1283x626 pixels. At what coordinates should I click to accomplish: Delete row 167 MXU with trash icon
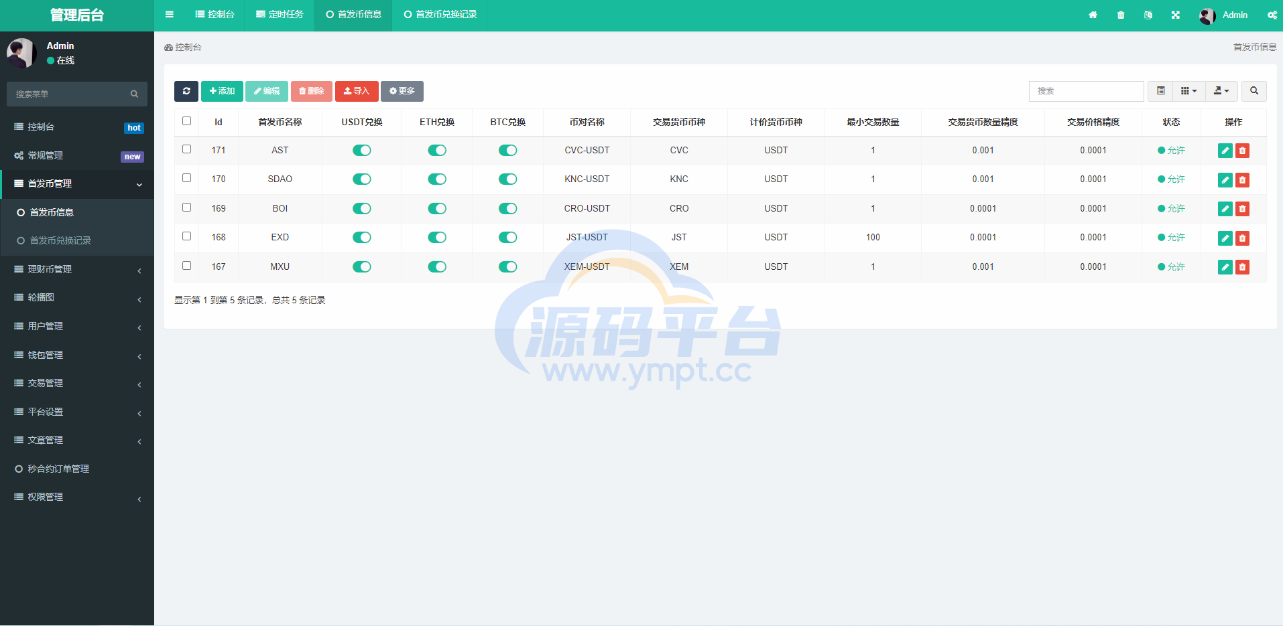coord(1242,267)
